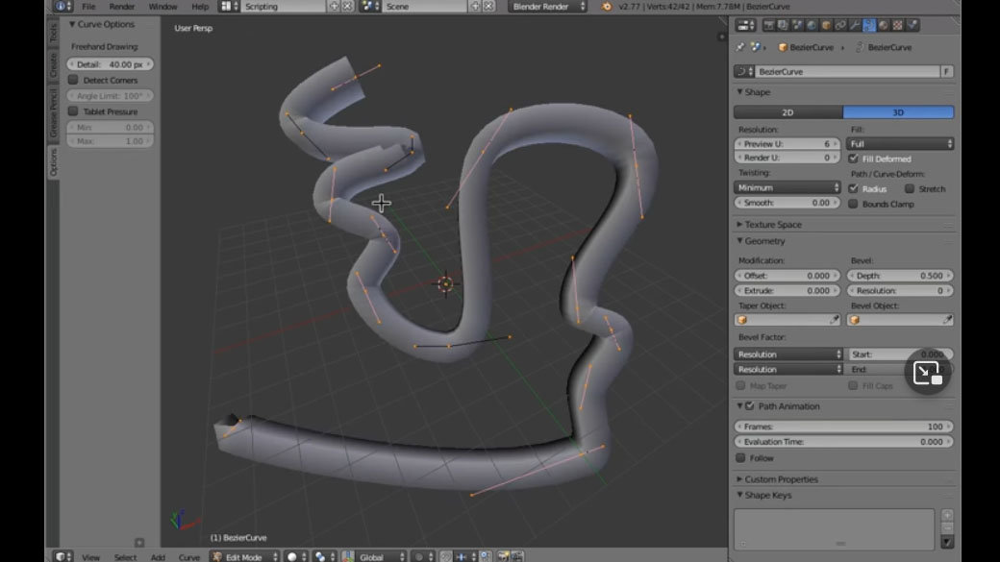Switch shape mode to 2D
The width and height of the screenshot is (1000, 562).
(787, 111)
